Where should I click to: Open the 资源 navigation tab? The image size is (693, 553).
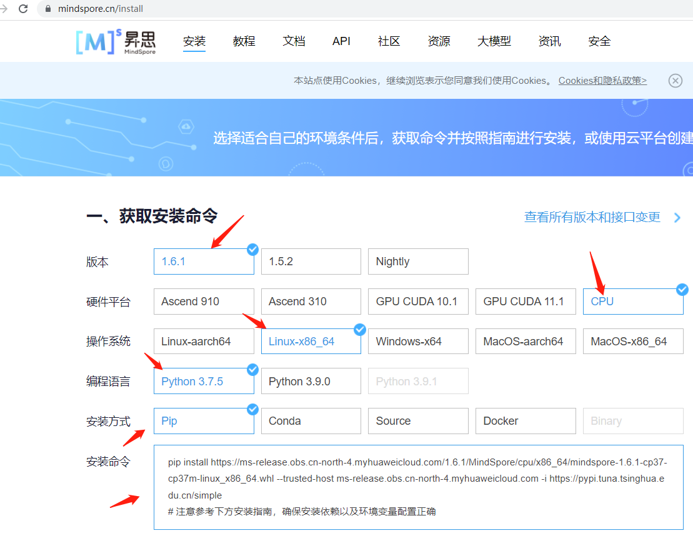[439, 41]
